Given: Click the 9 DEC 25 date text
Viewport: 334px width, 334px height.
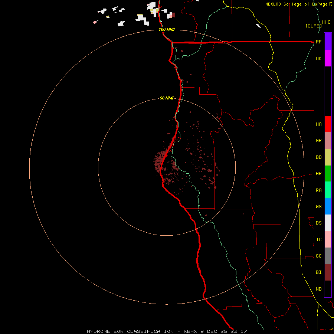Looking at the screenshot, I should pos(214,331).
